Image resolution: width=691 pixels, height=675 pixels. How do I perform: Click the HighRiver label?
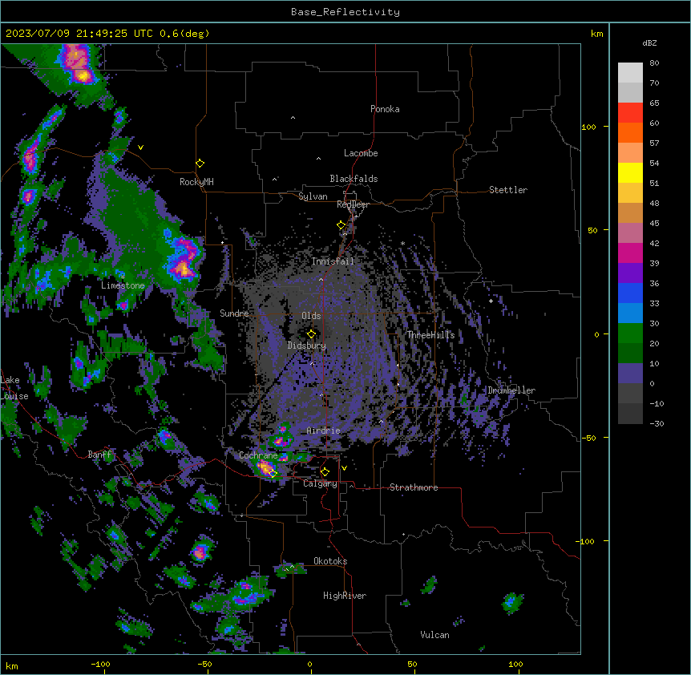(345, 596)
